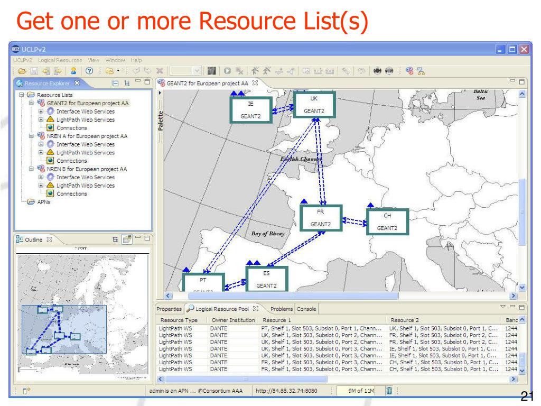
Task: Close the Resource Explorer view tab
Action: 77,83
